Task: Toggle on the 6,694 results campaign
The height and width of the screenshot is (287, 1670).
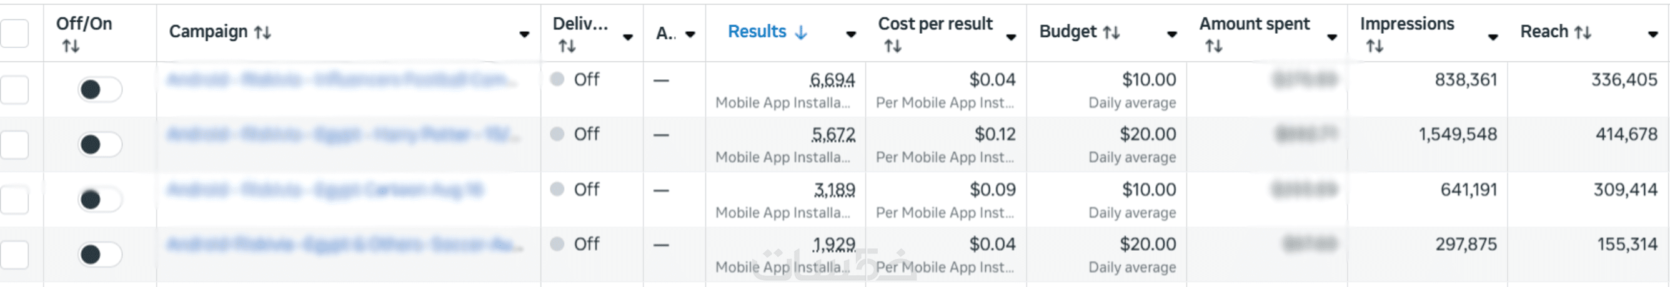Action: click(99, 89)
